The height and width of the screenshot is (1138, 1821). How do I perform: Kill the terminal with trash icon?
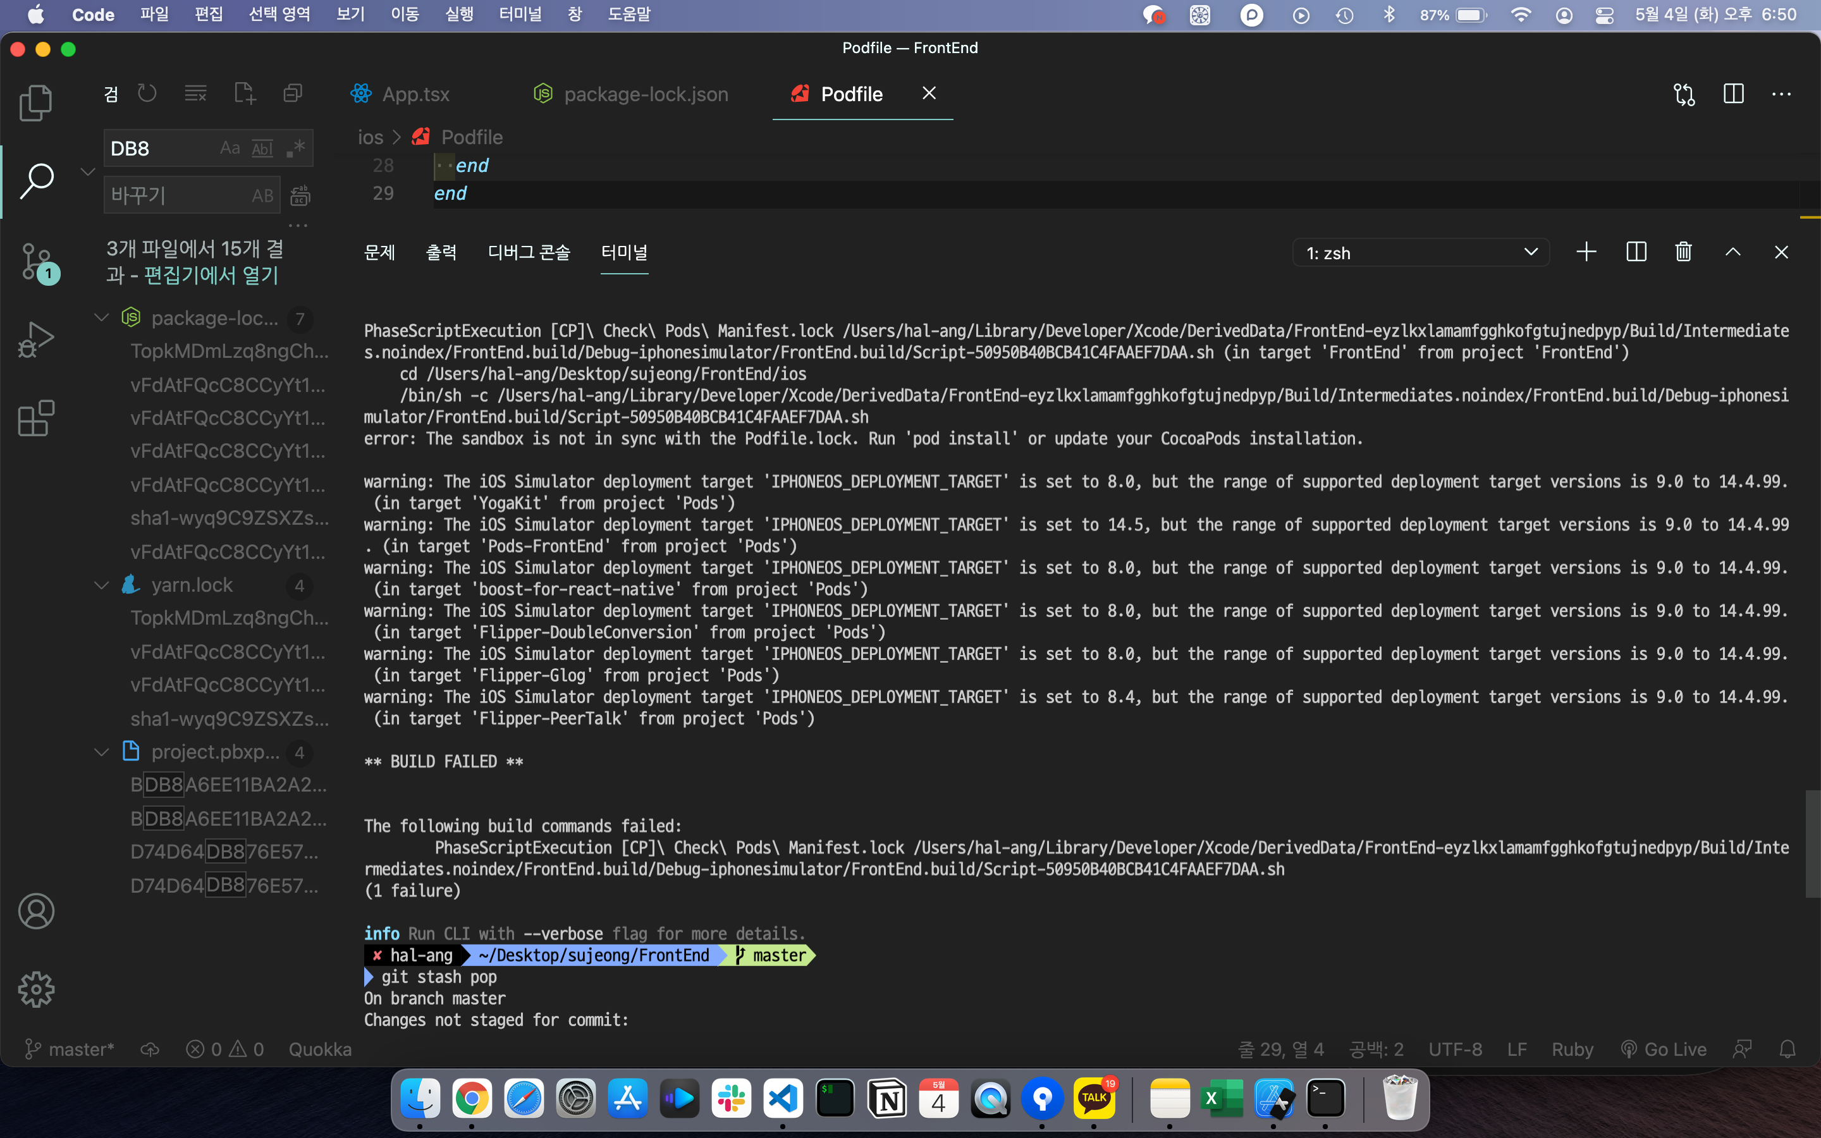click(1683, 252)
